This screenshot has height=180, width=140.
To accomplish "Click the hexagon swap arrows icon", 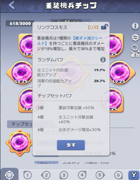I will (x=135, y=37).
